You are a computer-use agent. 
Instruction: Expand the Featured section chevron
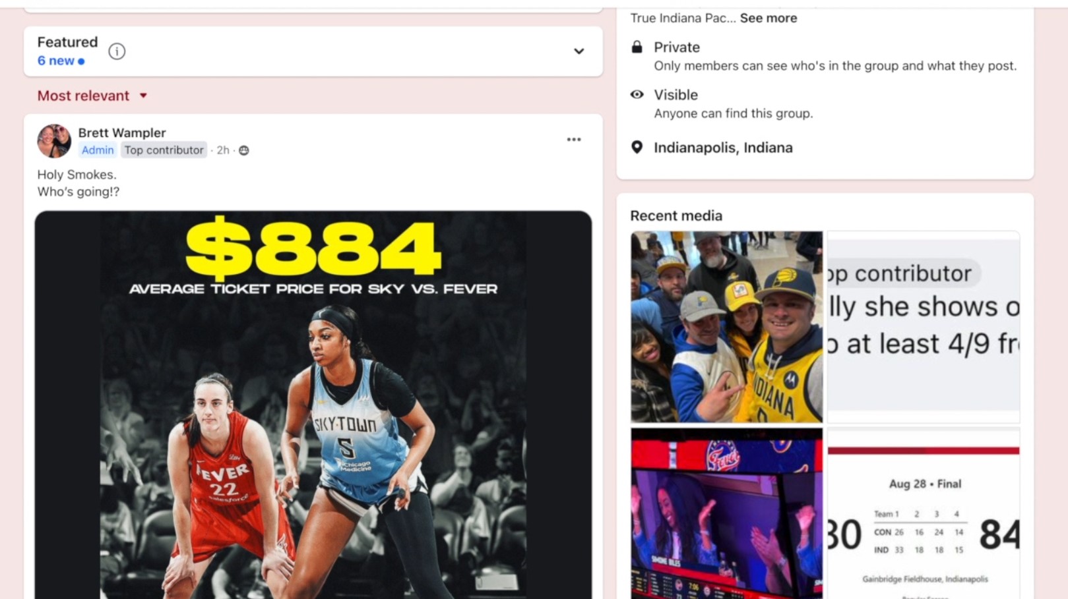[579, 51]
